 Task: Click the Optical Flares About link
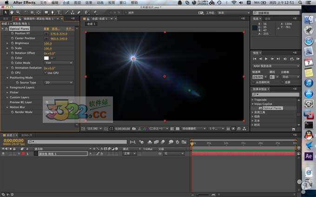[70, 29]
